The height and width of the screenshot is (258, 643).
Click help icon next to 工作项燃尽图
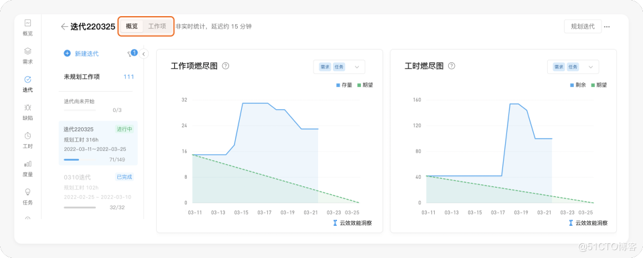pos(225,66)
